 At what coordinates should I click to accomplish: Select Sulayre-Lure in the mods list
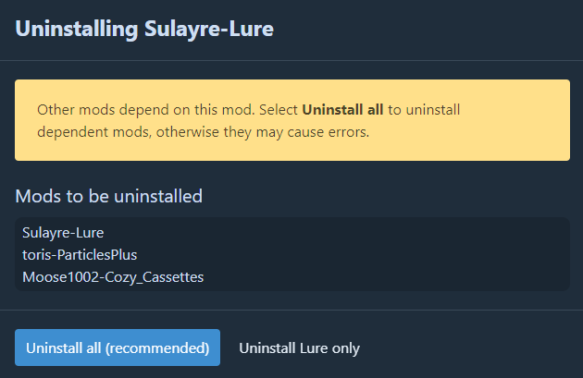63,233
